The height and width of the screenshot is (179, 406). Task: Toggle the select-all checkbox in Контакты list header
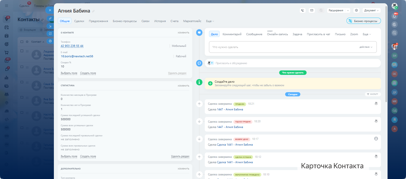pos(22,42)
